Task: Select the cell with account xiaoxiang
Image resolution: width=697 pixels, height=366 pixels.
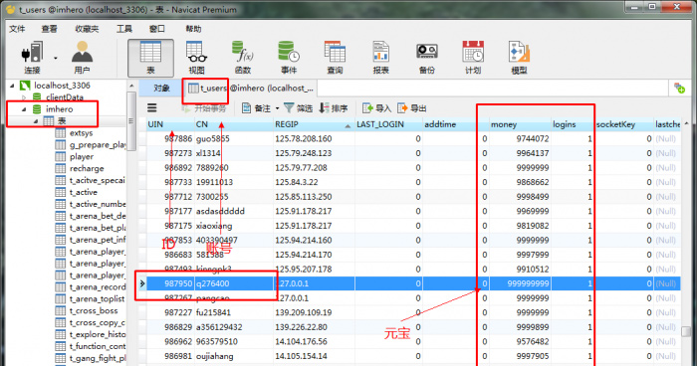Action: click(x=234, y=226)
